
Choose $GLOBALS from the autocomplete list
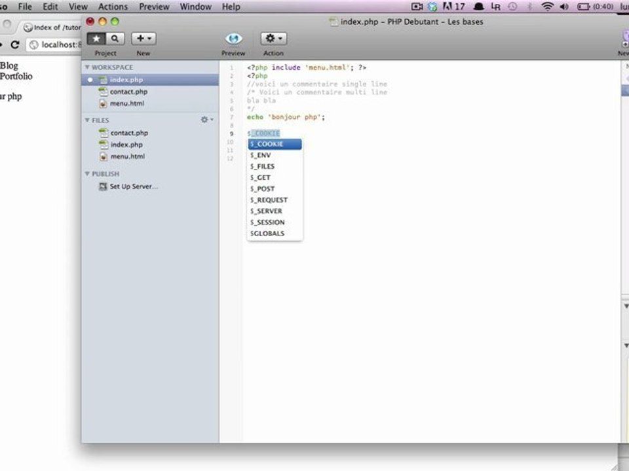pos(275,234)
